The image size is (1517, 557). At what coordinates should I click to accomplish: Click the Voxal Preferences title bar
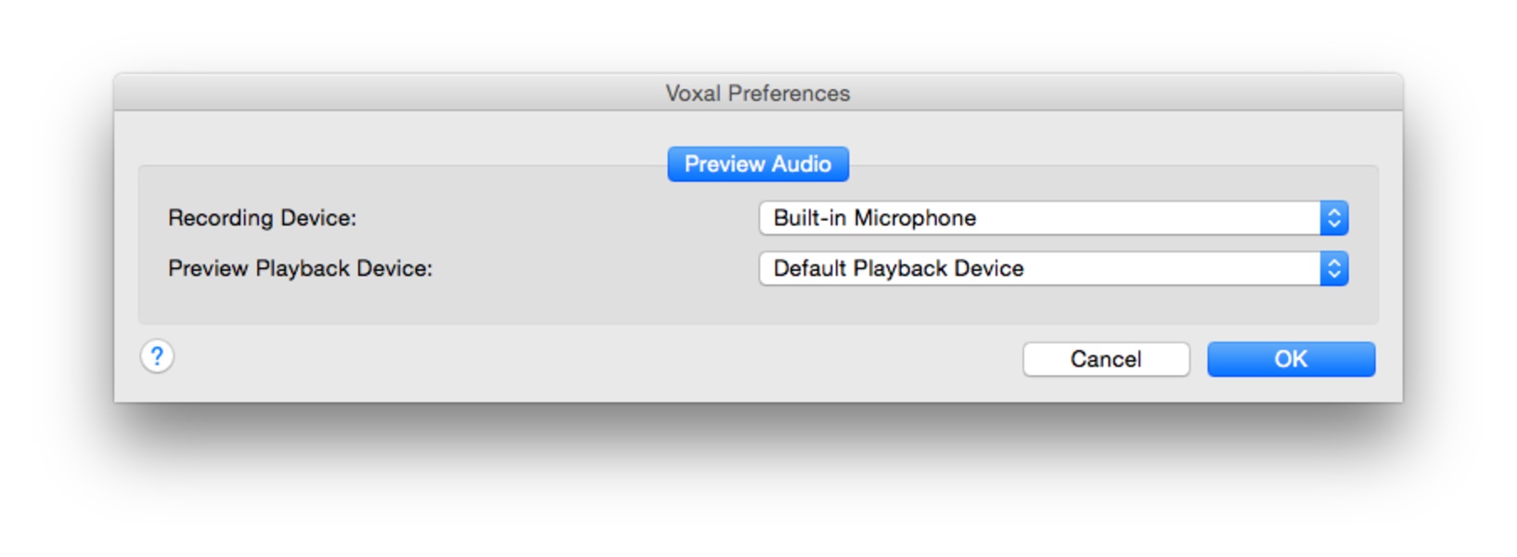pos(757,93)
